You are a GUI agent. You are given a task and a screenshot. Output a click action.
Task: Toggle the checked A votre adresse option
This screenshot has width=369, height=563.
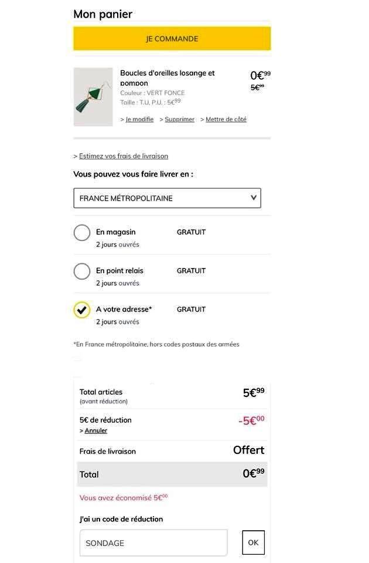tap(82, 310)
